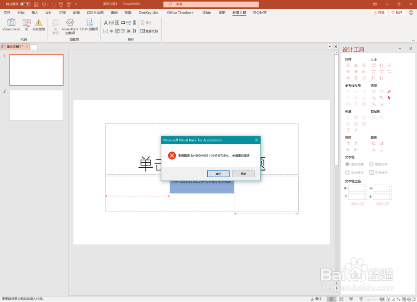Close the Visual Basic error dialog
This screenshot has height=302, width=417.
point(256,140)
